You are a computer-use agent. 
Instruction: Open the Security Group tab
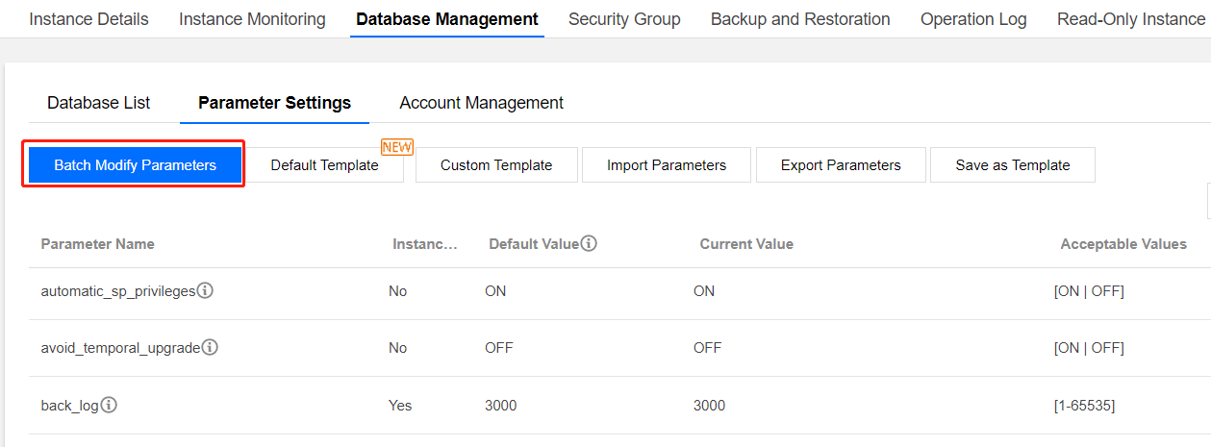pos(624,19)
